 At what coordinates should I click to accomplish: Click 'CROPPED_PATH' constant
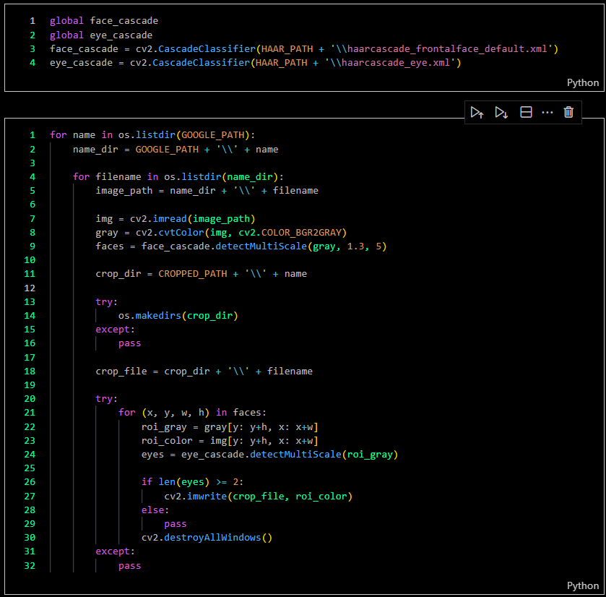(192, 274)
